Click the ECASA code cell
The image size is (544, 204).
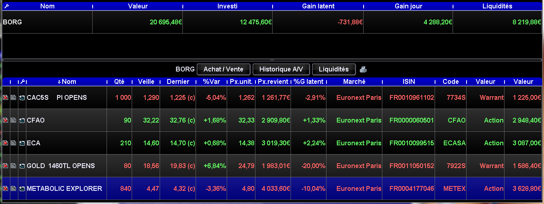(451, 143)
